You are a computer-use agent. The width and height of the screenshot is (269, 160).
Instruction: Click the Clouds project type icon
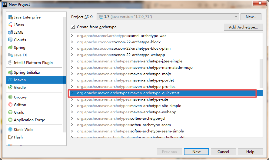pos(11,40)
